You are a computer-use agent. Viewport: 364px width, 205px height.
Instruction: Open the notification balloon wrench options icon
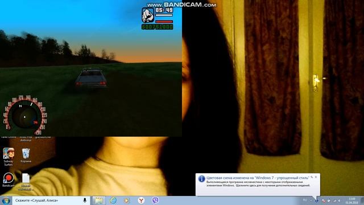tap(312, 177)
